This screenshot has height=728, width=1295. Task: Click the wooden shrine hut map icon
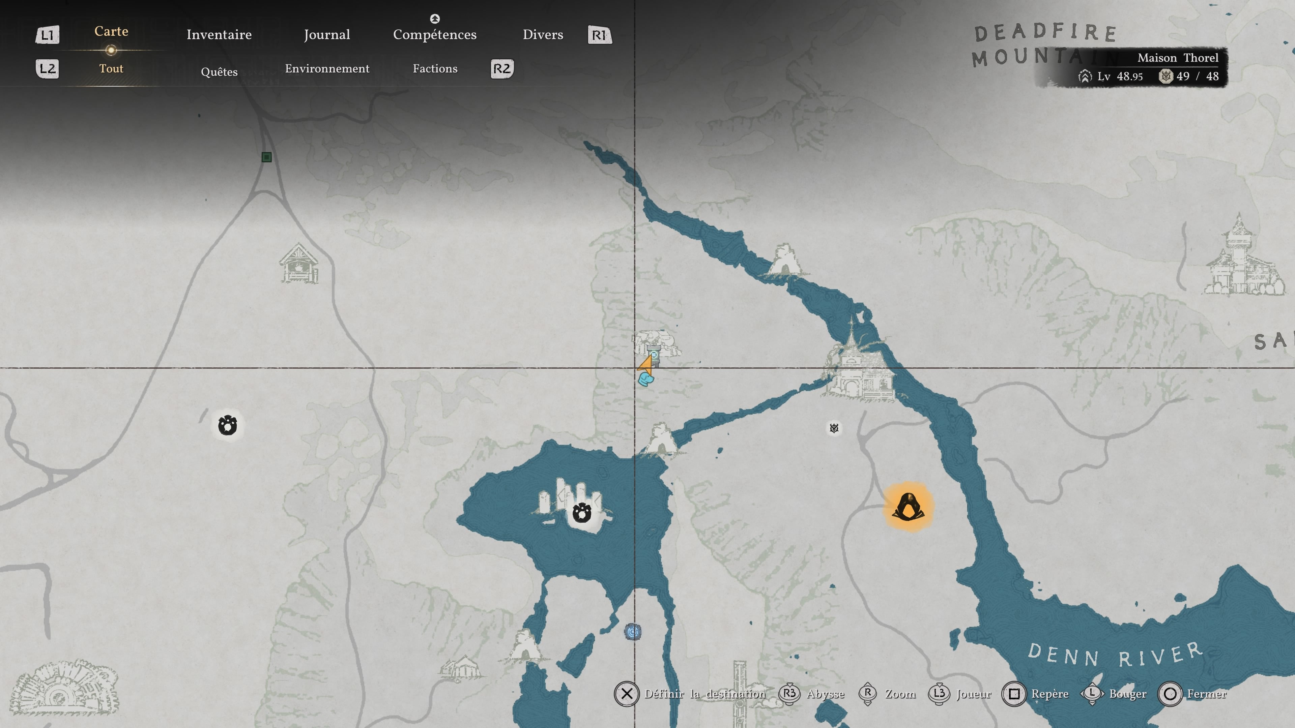(299, 263)
